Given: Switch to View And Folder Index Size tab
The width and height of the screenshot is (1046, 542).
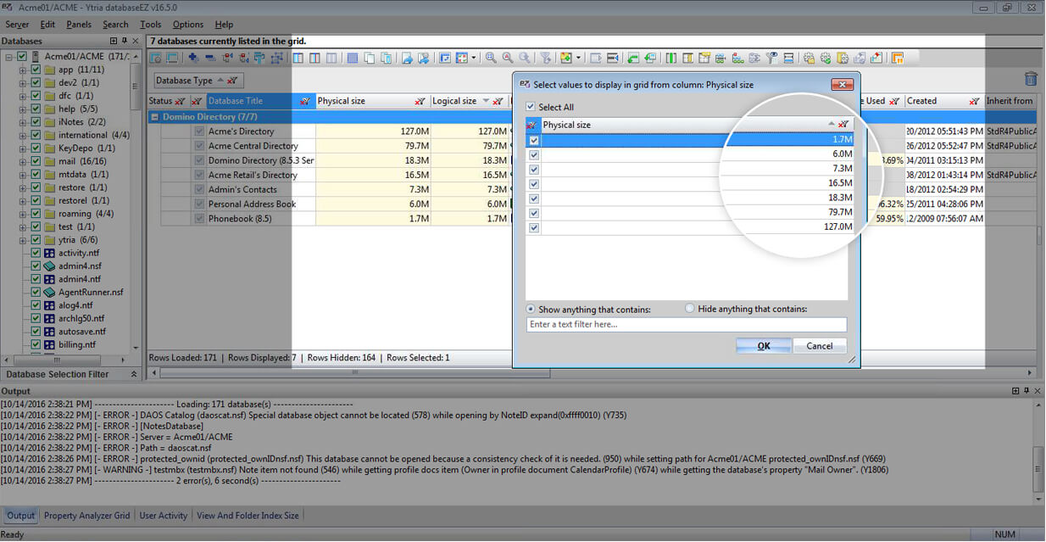Looking at the screenshot, I should (x=248, y=516).
